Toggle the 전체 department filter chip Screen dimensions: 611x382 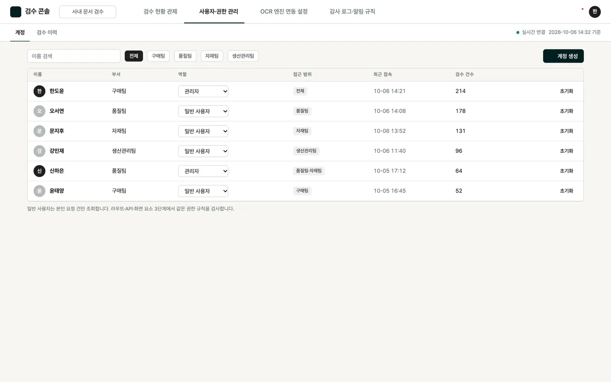tap(134, 56)
